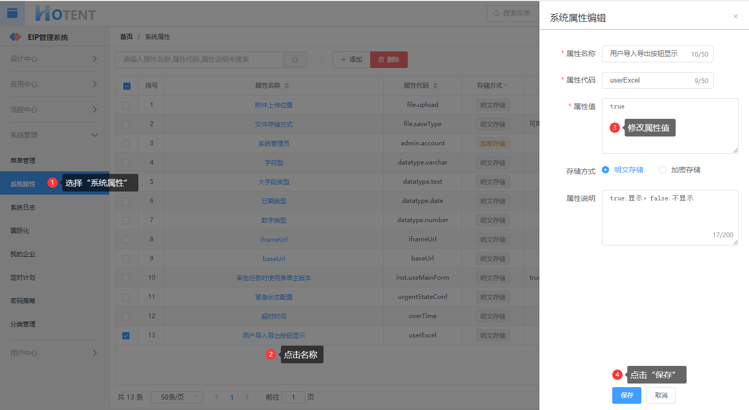Open the 50条/页 page size dropdown
Image resolution: width=749 pixels, height=410 pixels.
pos(177,397)
